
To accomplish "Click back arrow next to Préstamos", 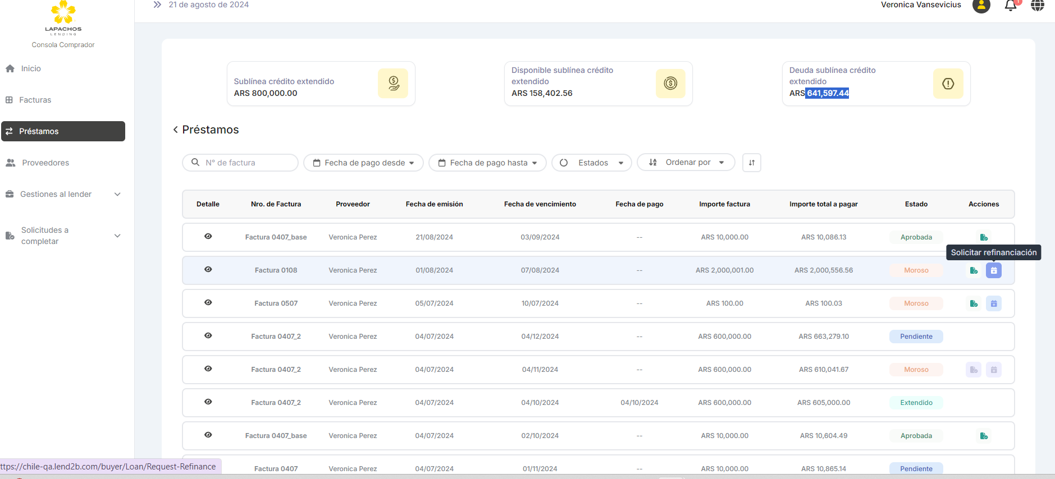I will 176,130.
